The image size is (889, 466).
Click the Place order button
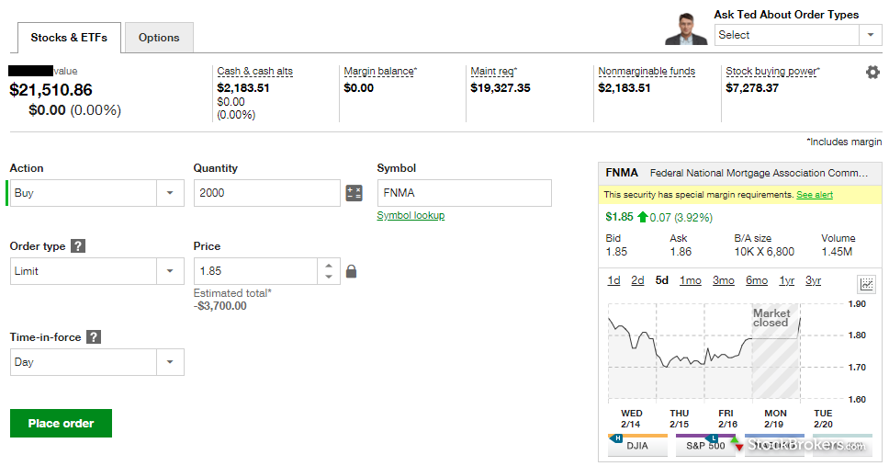click(x=62, y=424)
